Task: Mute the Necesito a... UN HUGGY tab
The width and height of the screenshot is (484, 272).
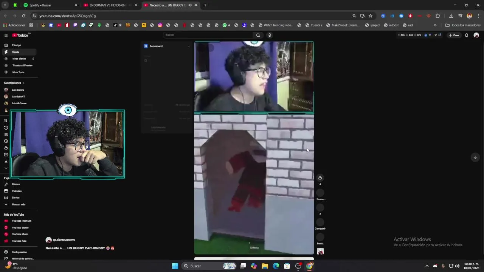Action: [x=190, y=5]
